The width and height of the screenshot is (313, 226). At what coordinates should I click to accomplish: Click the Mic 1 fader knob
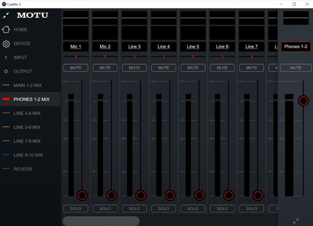[x=82, y=195]
